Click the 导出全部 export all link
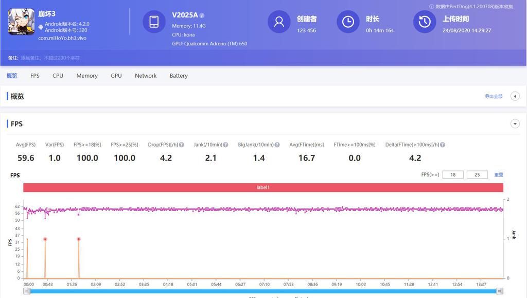The height and width of the screenshot is (298, 527). 493,97
